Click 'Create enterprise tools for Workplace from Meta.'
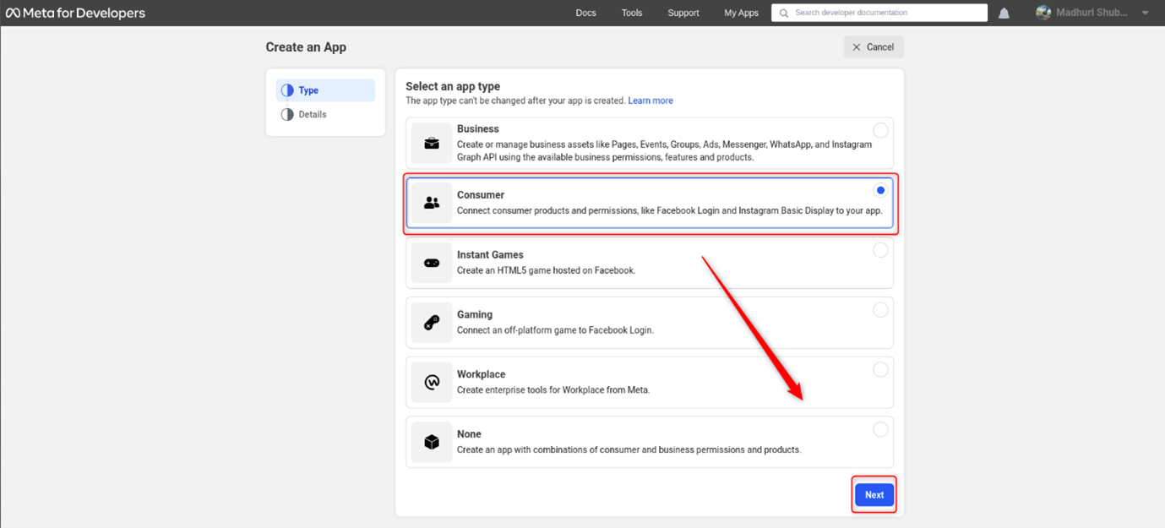 [553, 390]
